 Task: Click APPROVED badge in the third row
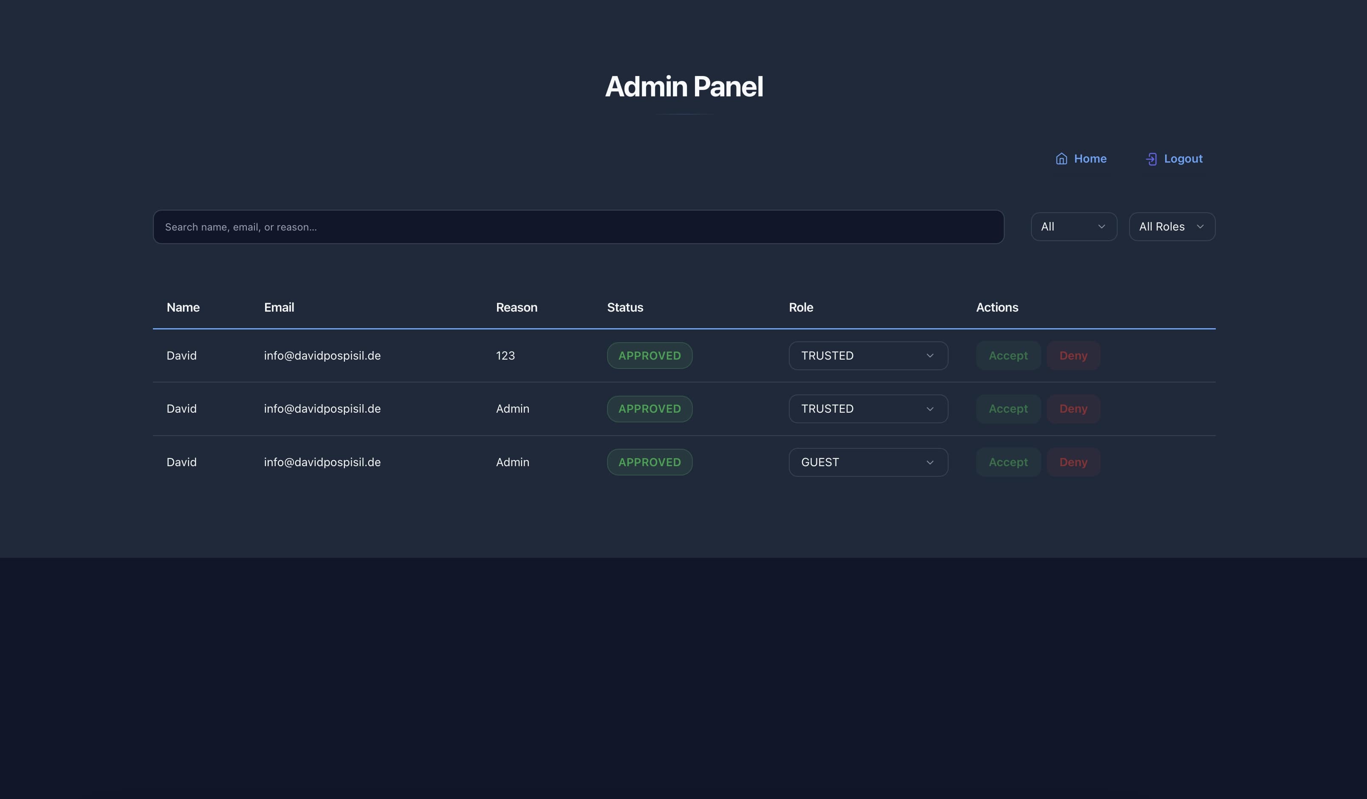click(x=649, y=462)
